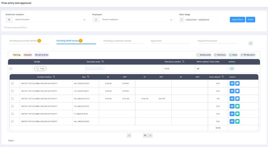Check the Tue 3/3/2026 row checkbox

(12, 91)
